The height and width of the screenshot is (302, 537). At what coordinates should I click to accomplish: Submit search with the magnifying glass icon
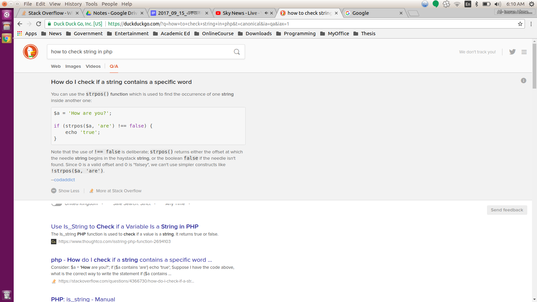237,52
